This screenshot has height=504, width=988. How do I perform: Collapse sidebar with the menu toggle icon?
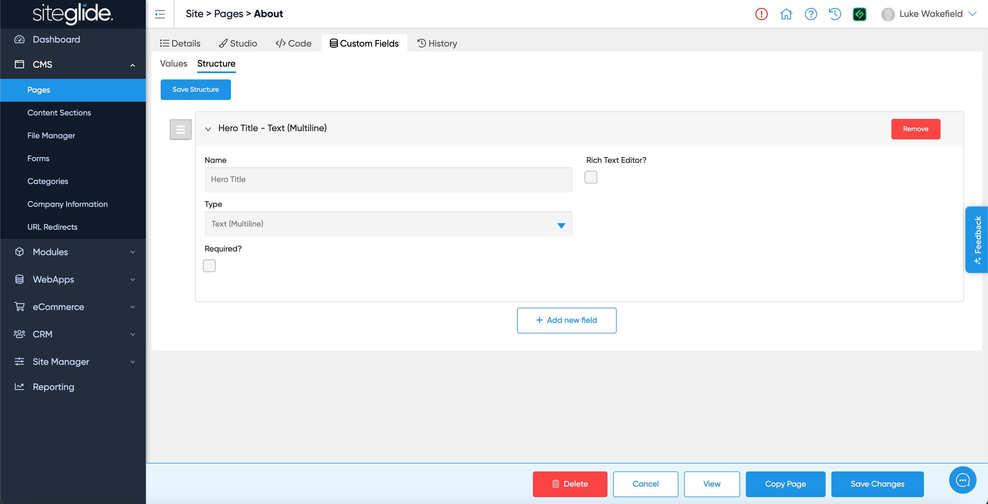(x=160, y=14)
